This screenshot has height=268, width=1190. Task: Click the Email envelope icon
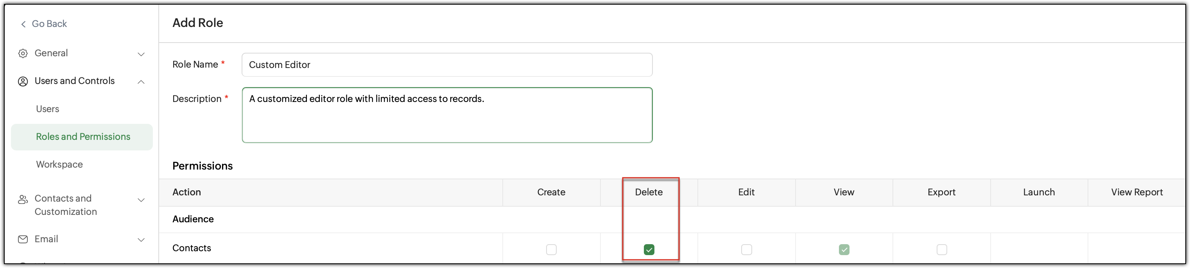23,239
